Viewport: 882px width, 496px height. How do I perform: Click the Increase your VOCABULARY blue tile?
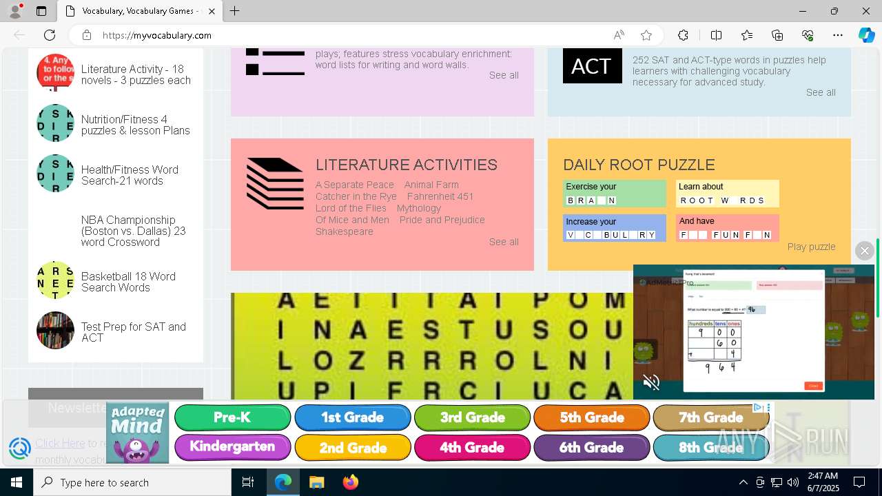(615, 228)
